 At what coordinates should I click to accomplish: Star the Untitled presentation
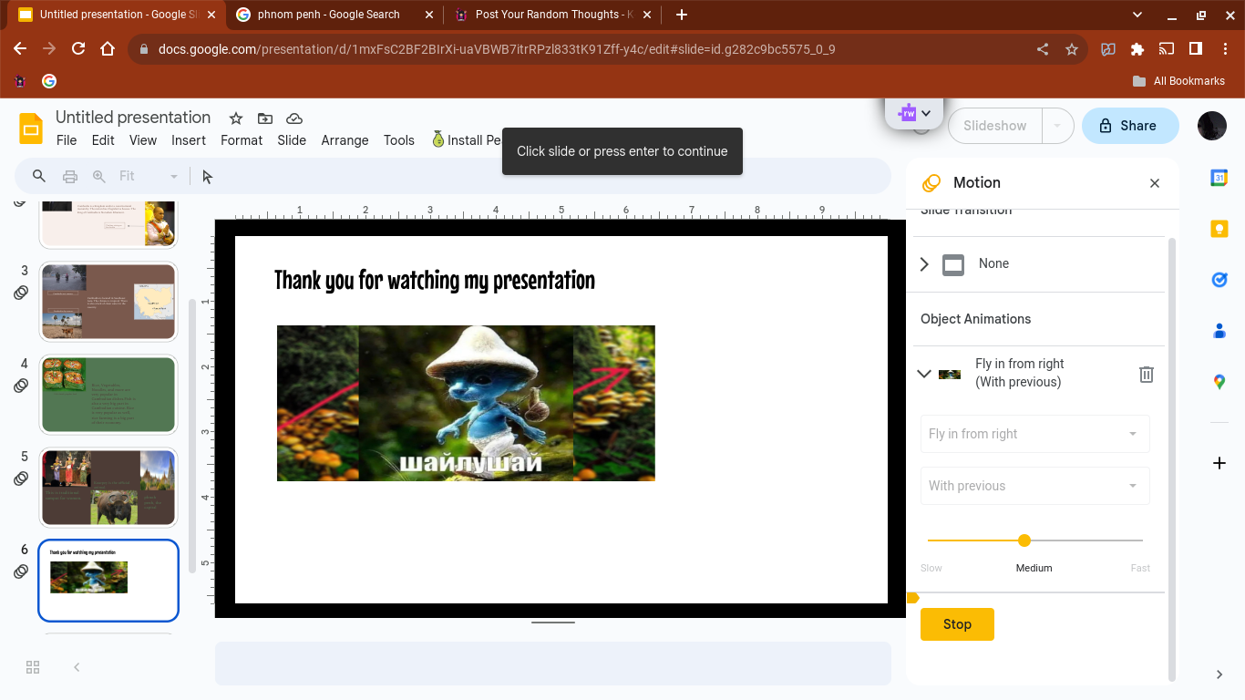(236, 118)
